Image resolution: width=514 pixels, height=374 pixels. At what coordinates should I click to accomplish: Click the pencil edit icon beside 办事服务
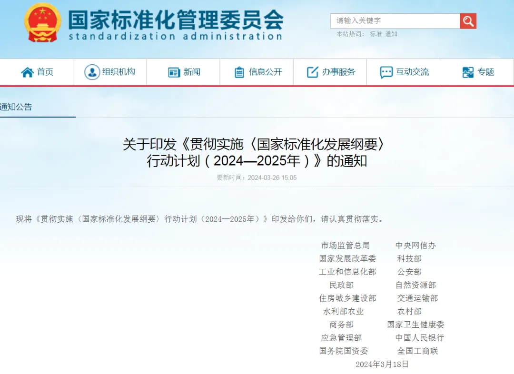313,72
